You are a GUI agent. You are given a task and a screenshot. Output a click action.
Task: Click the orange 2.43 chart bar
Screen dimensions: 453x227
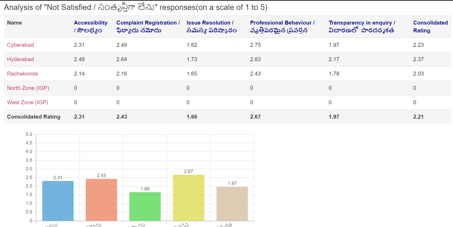101,200
